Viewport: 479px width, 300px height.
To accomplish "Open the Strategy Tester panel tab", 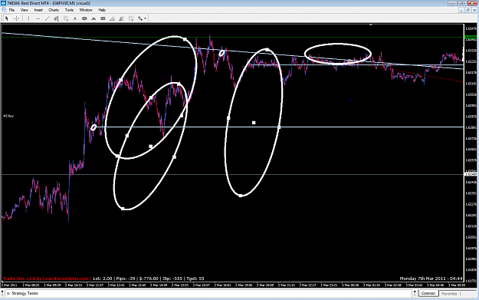I will pos(25,293).
